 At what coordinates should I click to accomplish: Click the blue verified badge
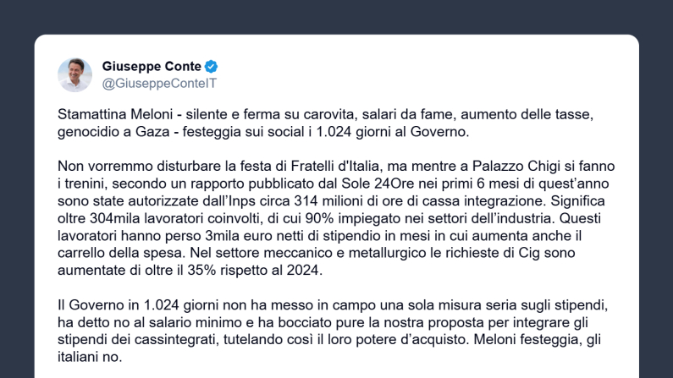(x=212, y=66)
